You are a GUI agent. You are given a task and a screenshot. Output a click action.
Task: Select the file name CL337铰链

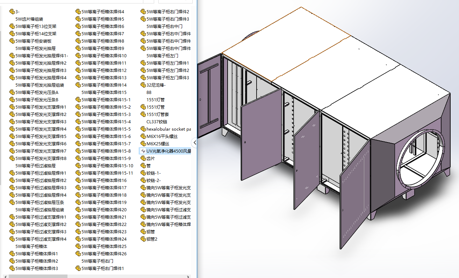157,122
